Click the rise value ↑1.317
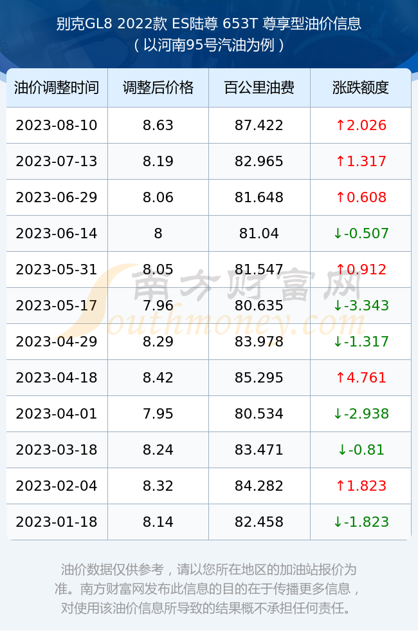 click(x=361, y=162)
